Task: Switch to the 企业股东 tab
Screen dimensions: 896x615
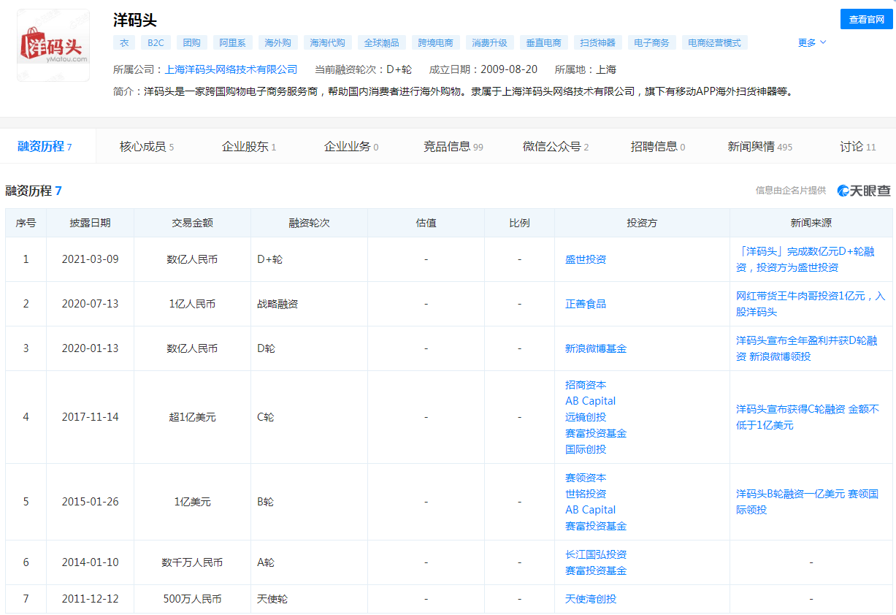Action: (x=248, y=147)
